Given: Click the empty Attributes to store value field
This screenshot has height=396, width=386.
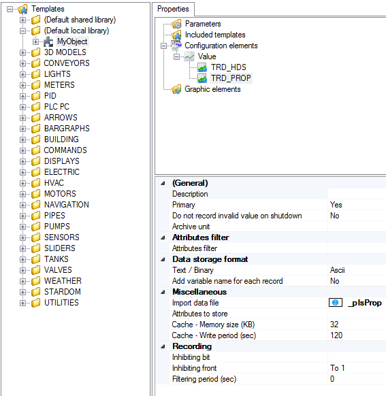Looking at the screenshot, I should (x=357, y=314).
